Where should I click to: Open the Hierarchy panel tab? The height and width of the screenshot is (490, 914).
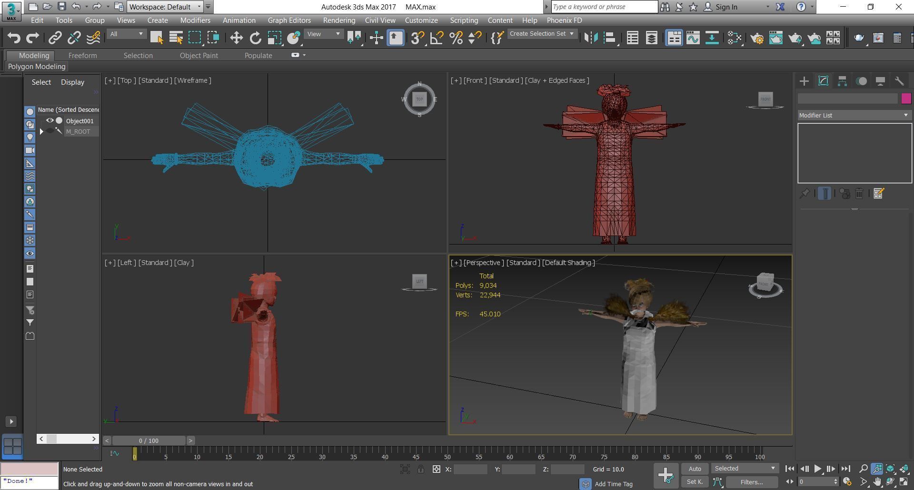(842, 81)
